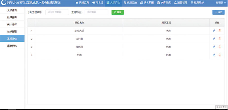The width and height of the screenshot is (228, 110).
Task: Select 报表系统 in the left sidebar
Action: (x=12, y=46)
